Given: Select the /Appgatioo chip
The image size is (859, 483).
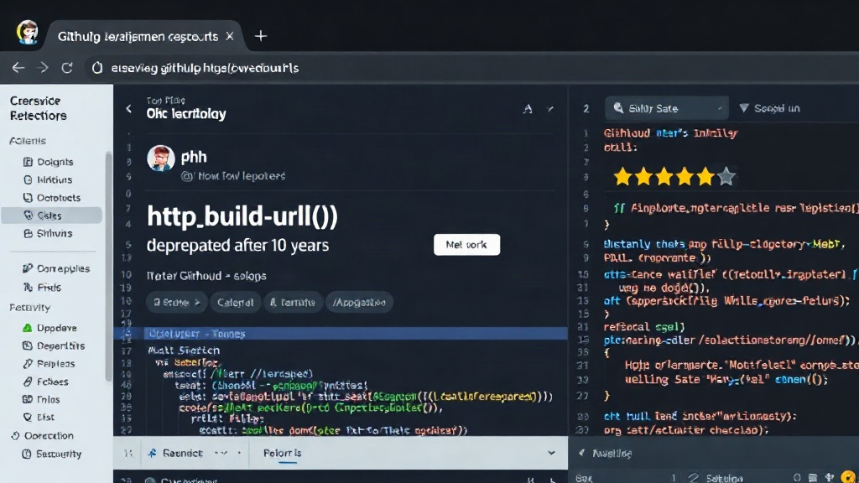Looking at the screenshot, I should pos(359,302).
